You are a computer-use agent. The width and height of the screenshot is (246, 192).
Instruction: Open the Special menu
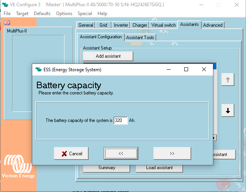point(85,13)
